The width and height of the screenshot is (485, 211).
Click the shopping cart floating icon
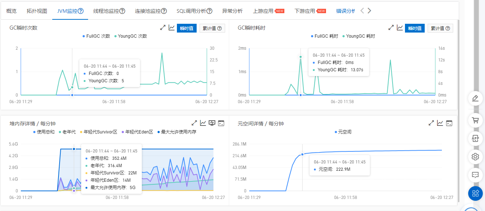coord(475,120)
